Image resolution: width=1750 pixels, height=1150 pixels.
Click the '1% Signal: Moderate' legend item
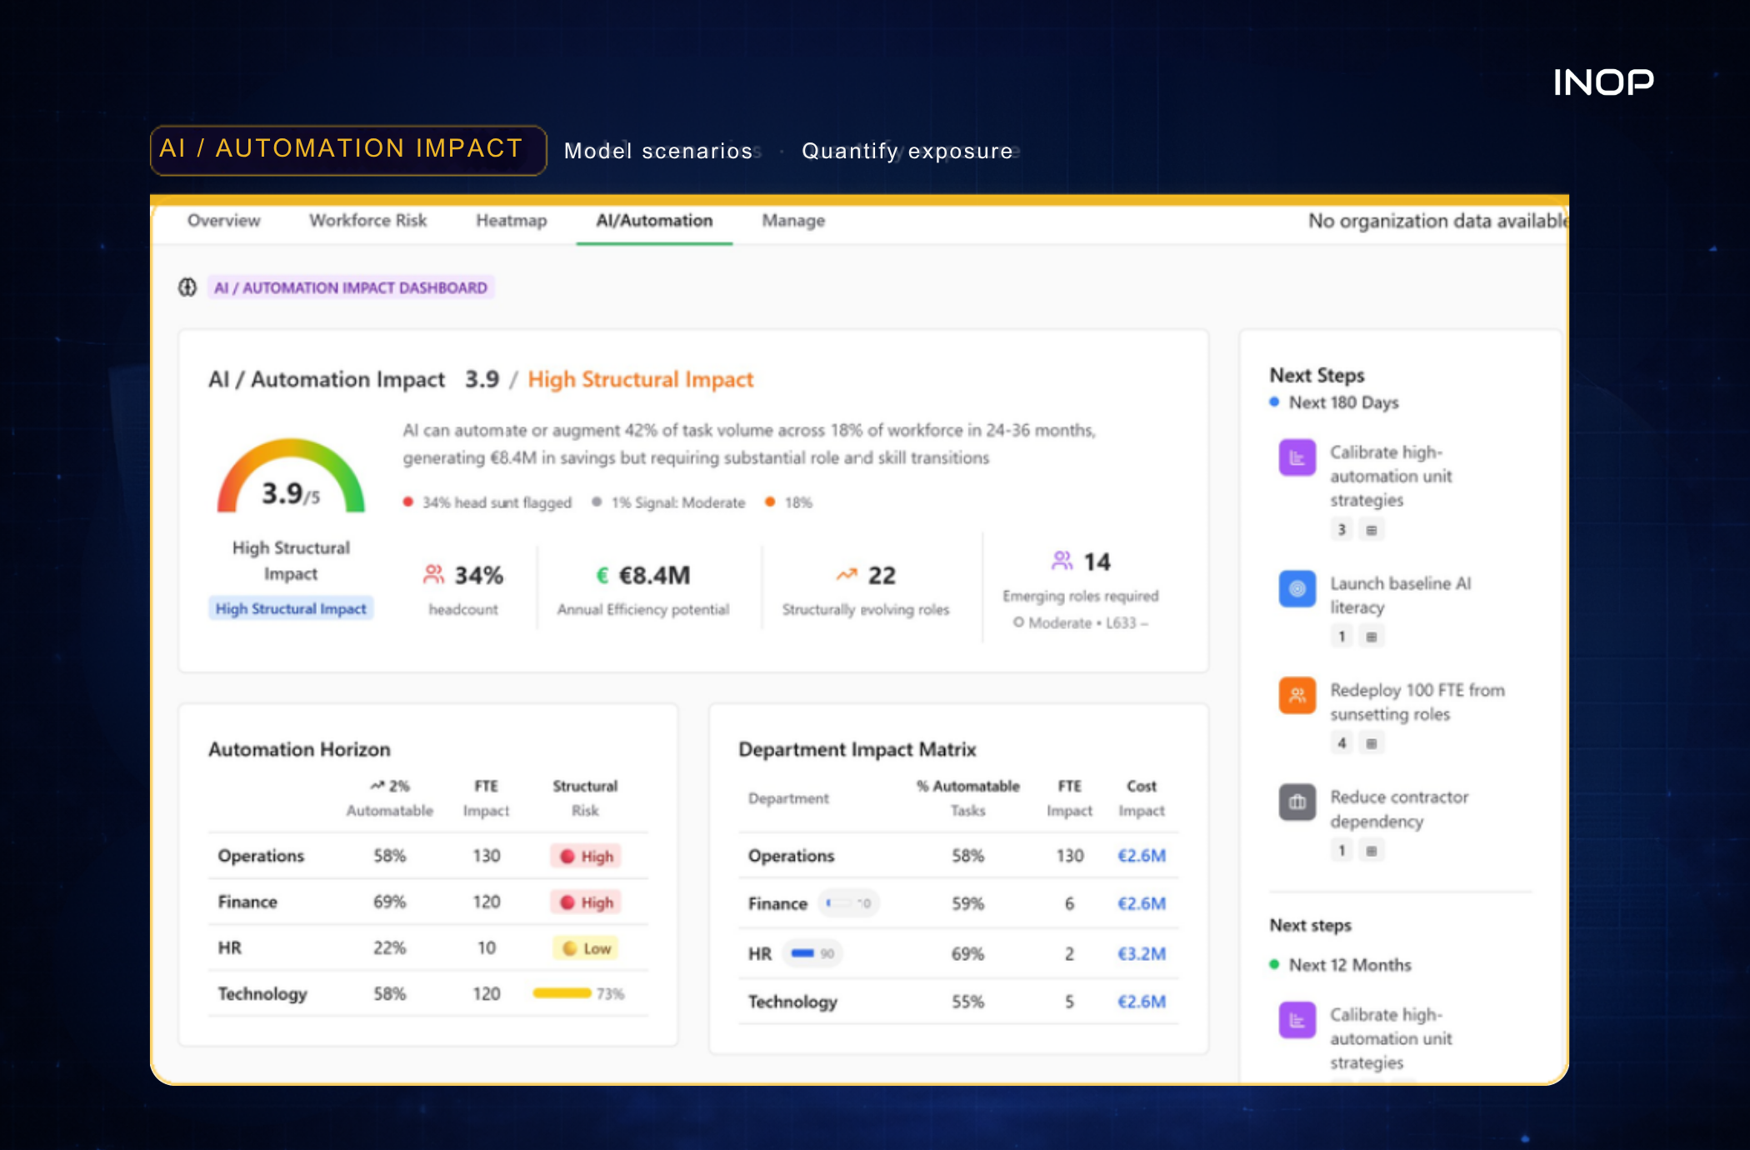point(669,502)
